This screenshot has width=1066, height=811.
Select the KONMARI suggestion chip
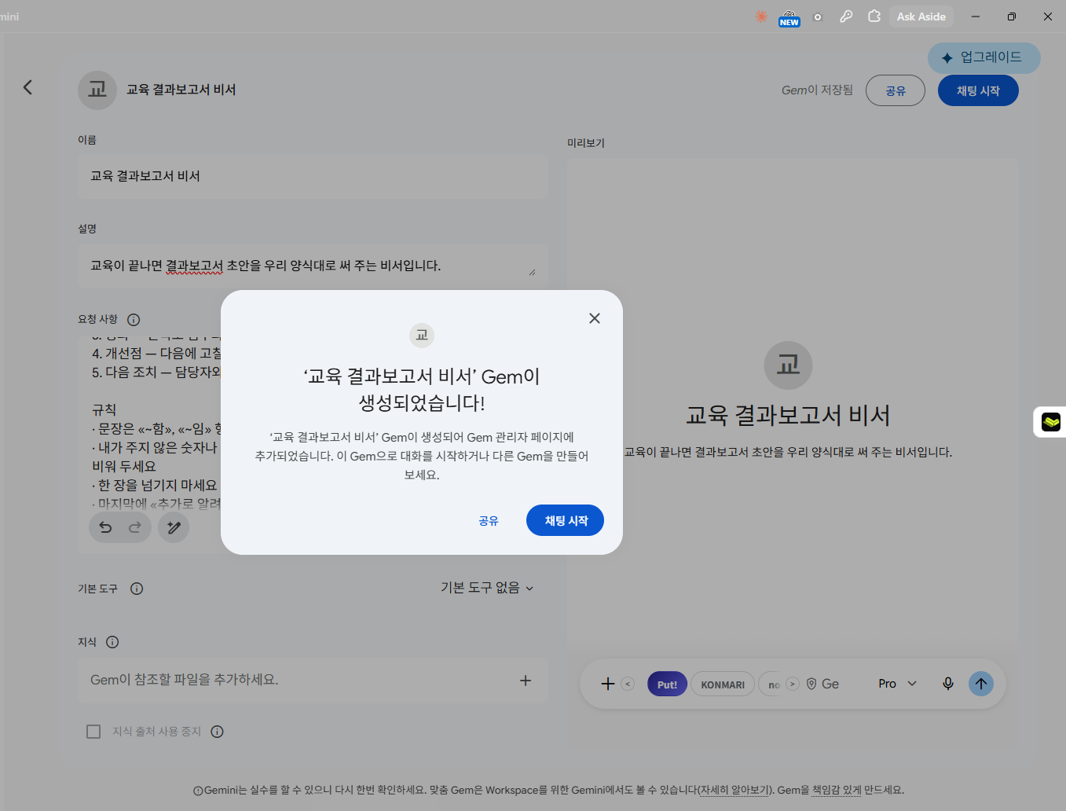point(723,684)
